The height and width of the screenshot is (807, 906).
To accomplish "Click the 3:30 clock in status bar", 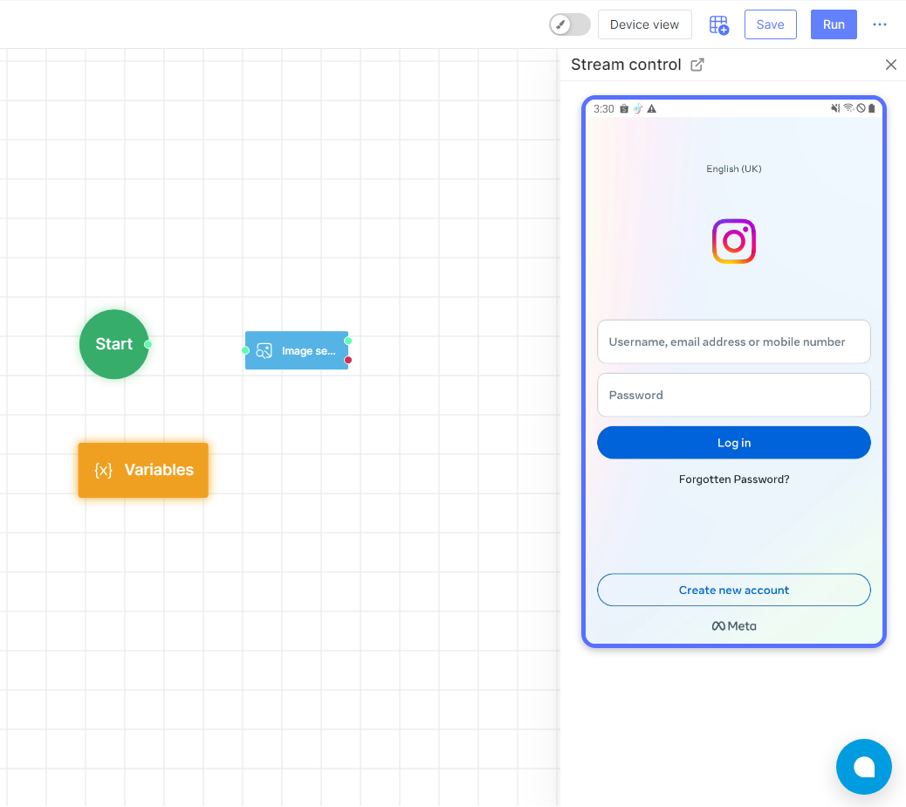I will coord(604,108).
